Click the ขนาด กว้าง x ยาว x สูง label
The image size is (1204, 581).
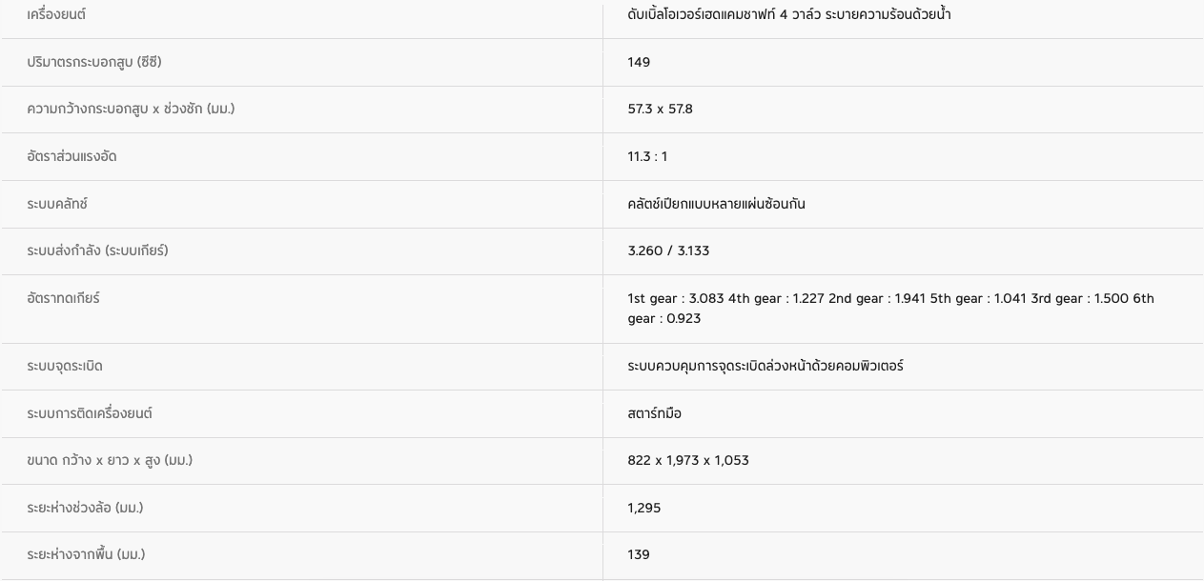tap(110, 460)
